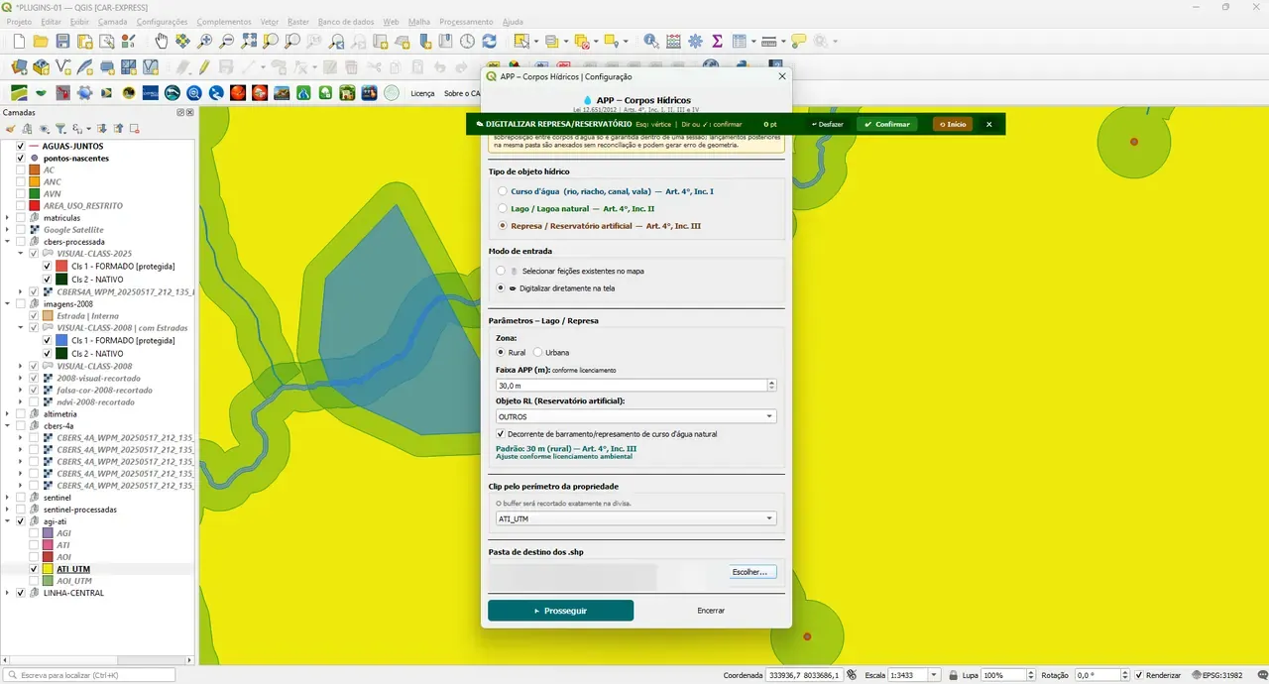Open temporal controller clock icon
Viewport: 1269px width, 684px height.
467,42
